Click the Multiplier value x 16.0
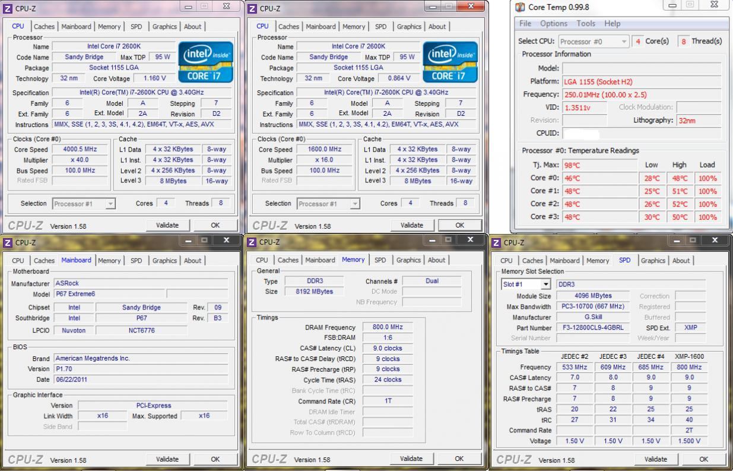The height and width of the screenshot is (471, 733). (x=324, y=160)
